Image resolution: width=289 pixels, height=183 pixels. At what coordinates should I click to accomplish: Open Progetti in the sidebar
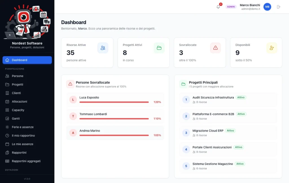click(x=27, y=84)
